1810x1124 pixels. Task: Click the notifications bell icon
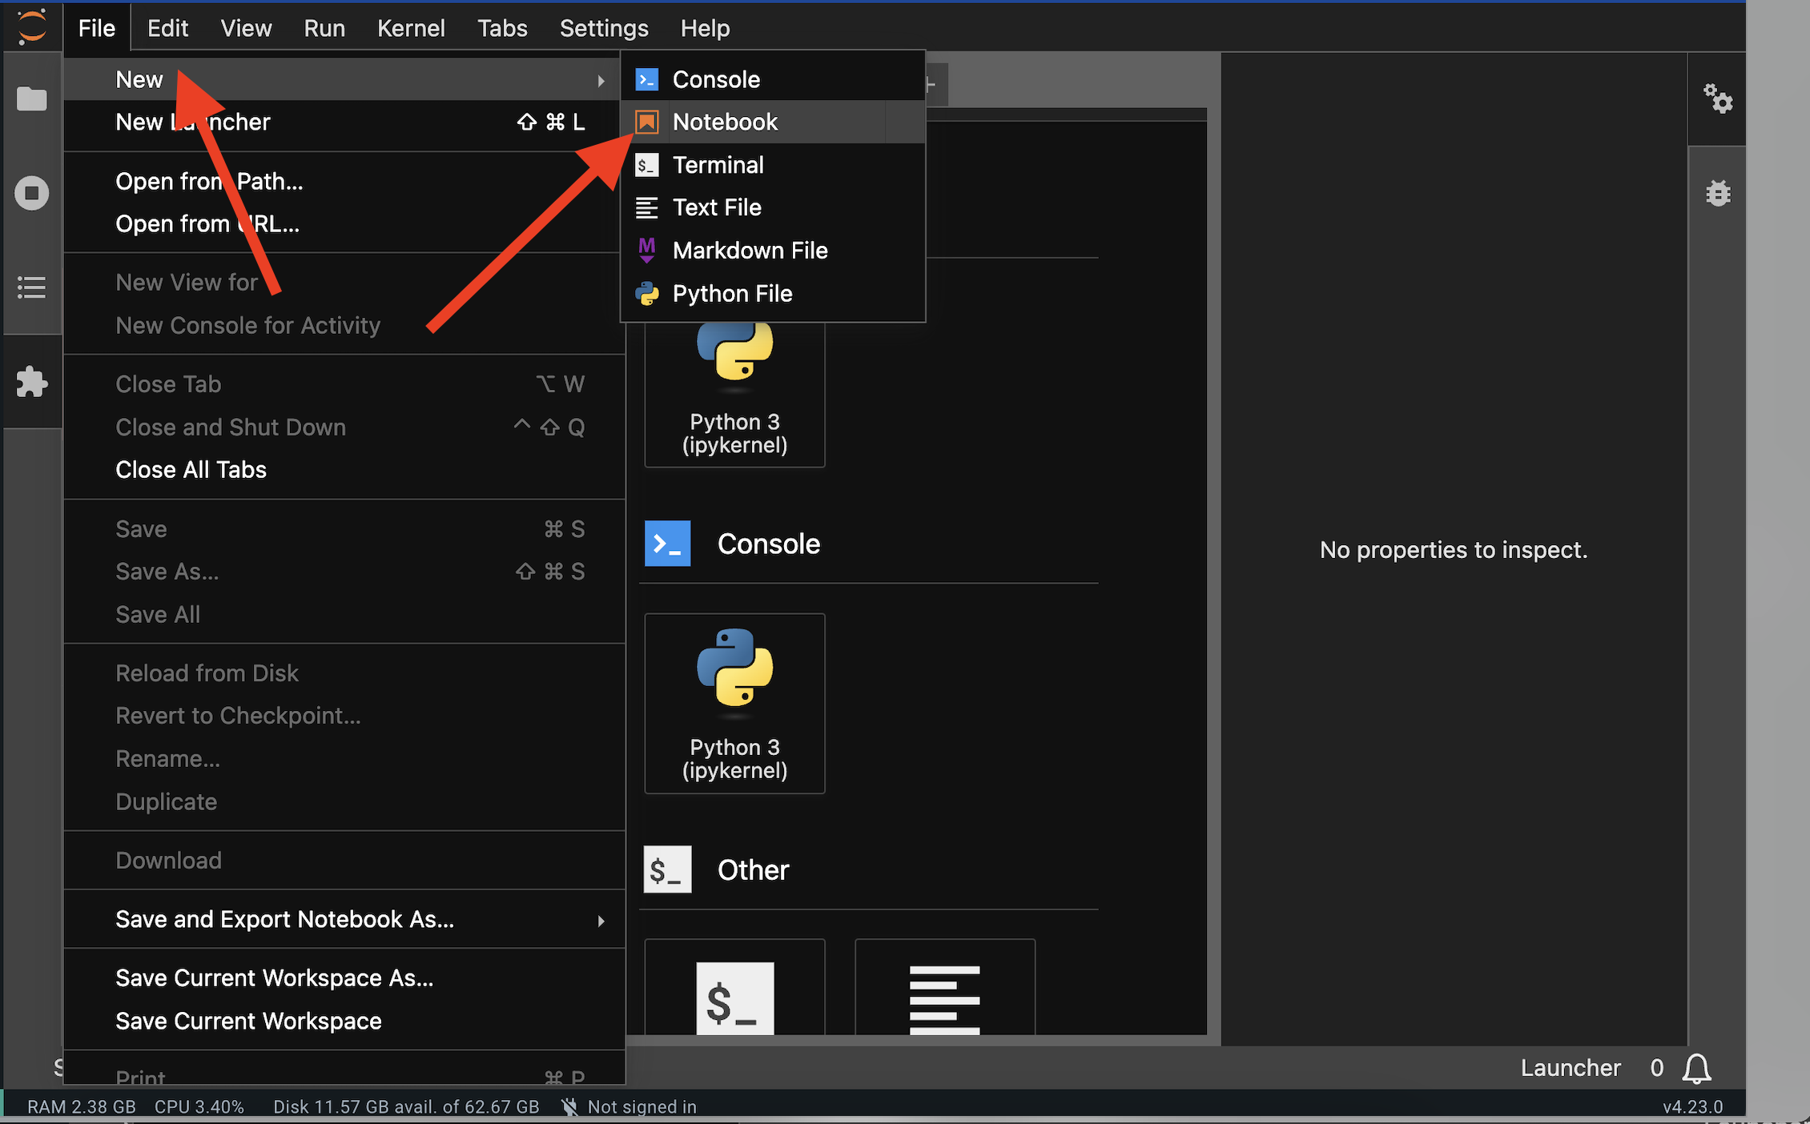(x=1696, y=1068)
